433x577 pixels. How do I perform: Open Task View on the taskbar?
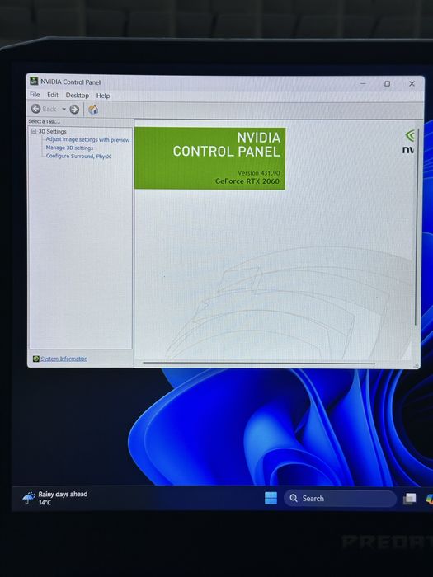pos(409,499)
